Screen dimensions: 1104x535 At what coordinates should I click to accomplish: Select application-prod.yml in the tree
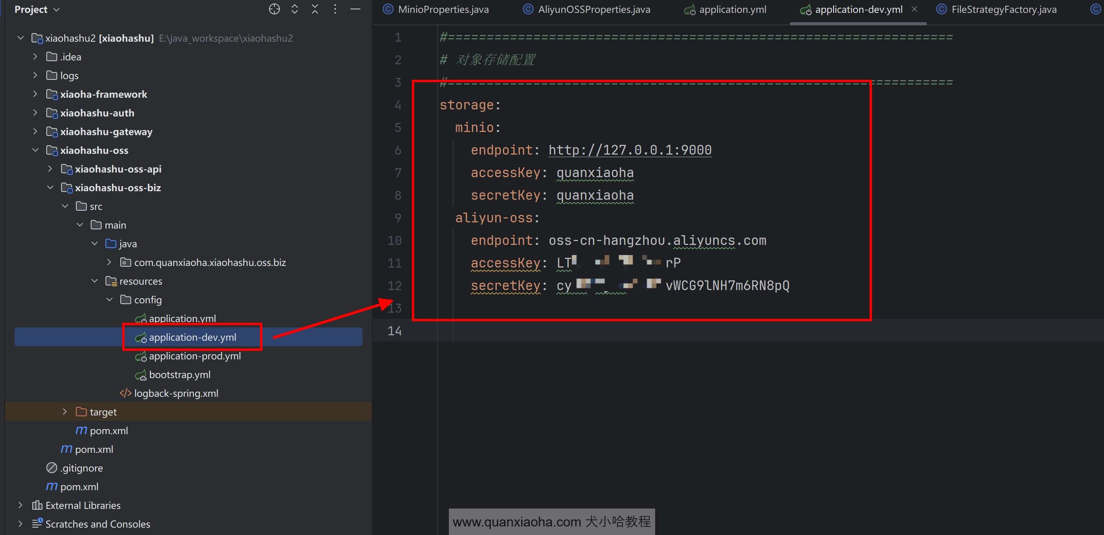195,356
